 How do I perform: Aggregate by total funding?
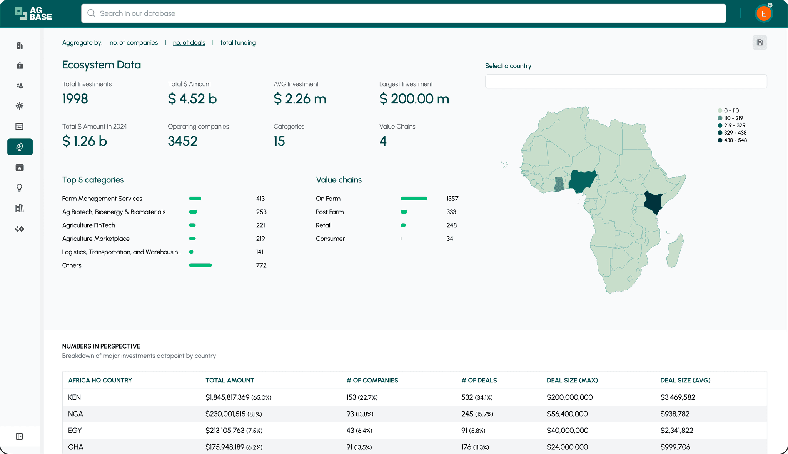point(238,43)
